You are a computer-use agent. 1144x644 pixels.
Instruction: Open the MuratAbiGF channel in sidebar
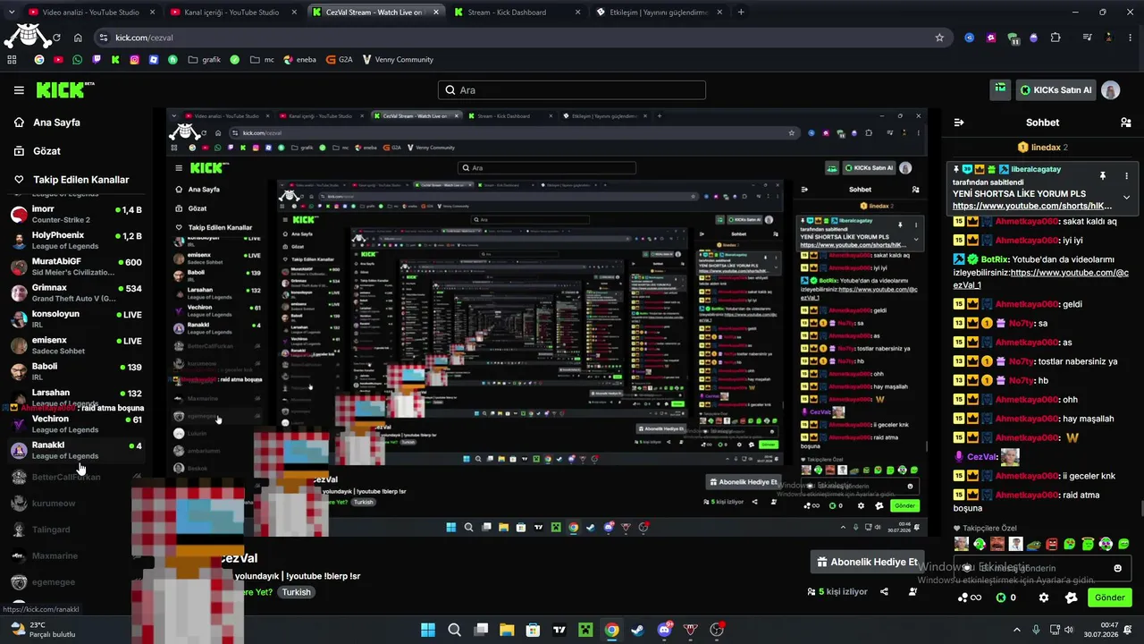click(76, 267)
